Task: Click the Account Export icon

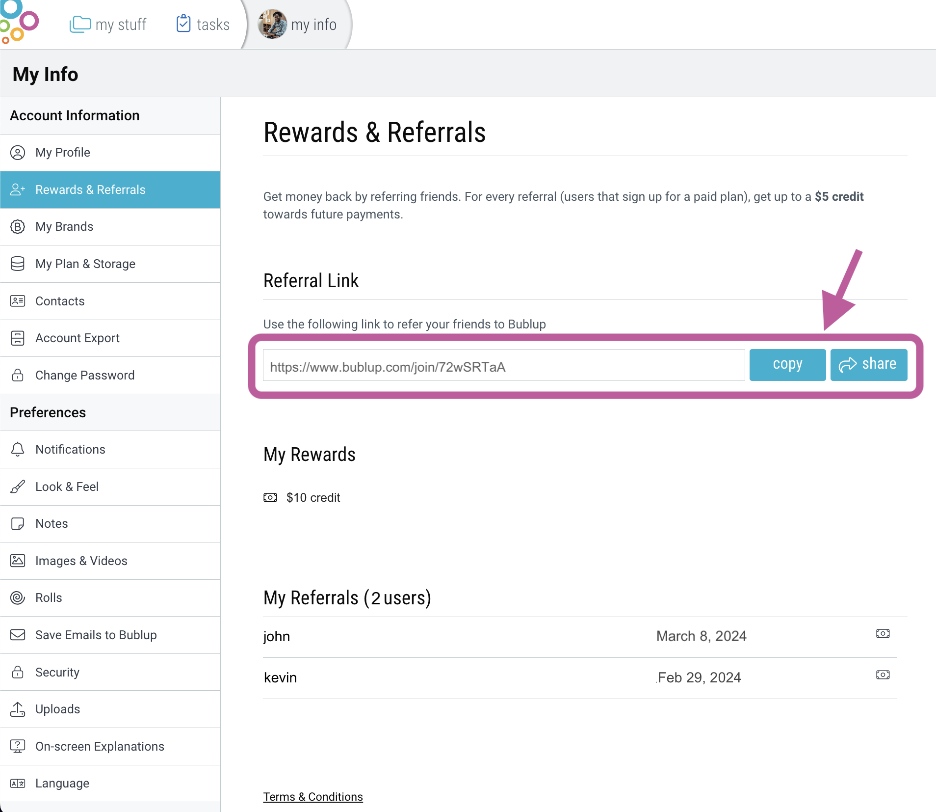Action: click(x=18, y=338)
